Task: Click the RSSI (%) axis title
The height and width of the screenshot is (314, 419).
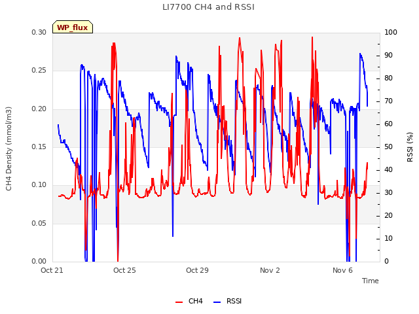Action: tap(410, 147)
